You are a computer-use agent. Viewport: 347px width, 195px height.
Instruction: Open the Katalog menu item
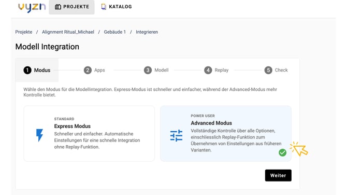click(x=117, y=7)
